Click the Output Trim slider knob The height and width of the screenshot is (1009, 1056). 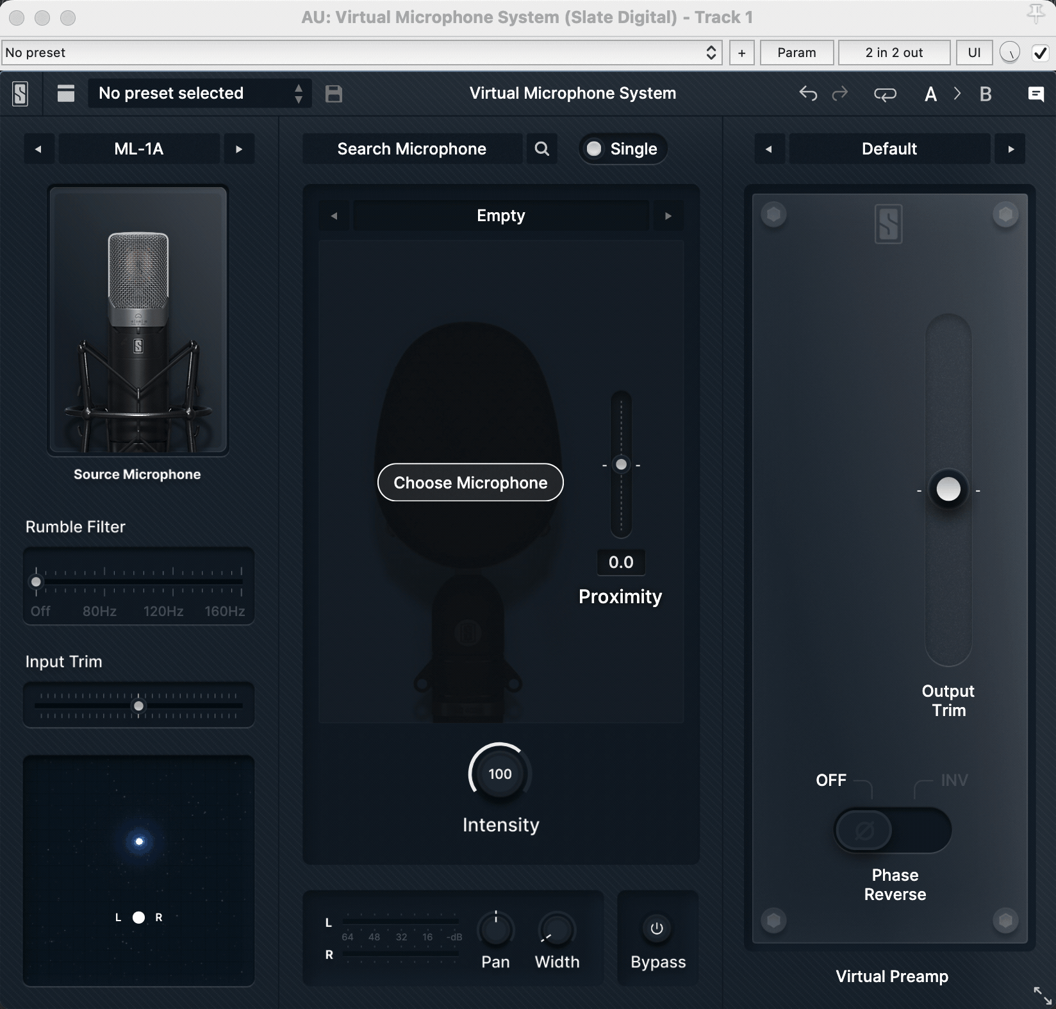(x=948, y=490)
